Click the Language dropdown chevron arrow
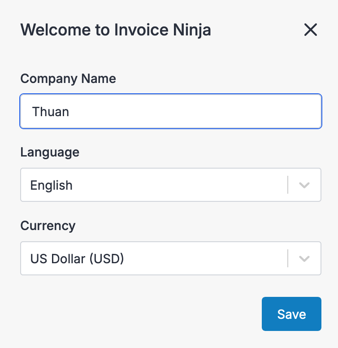 tap(304, 185)
